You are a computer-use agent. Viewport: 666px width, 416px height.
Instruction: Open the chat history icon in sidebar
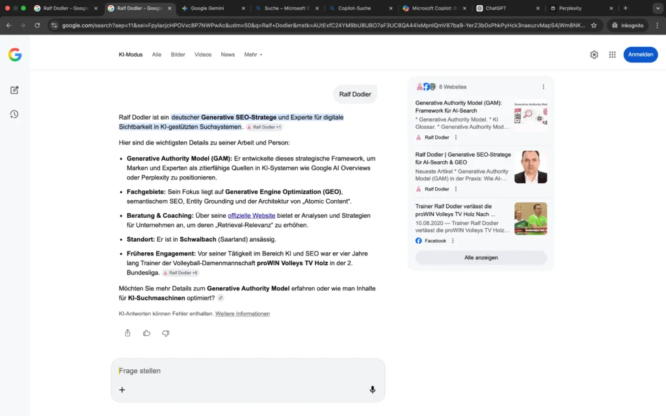coord(14,114)
